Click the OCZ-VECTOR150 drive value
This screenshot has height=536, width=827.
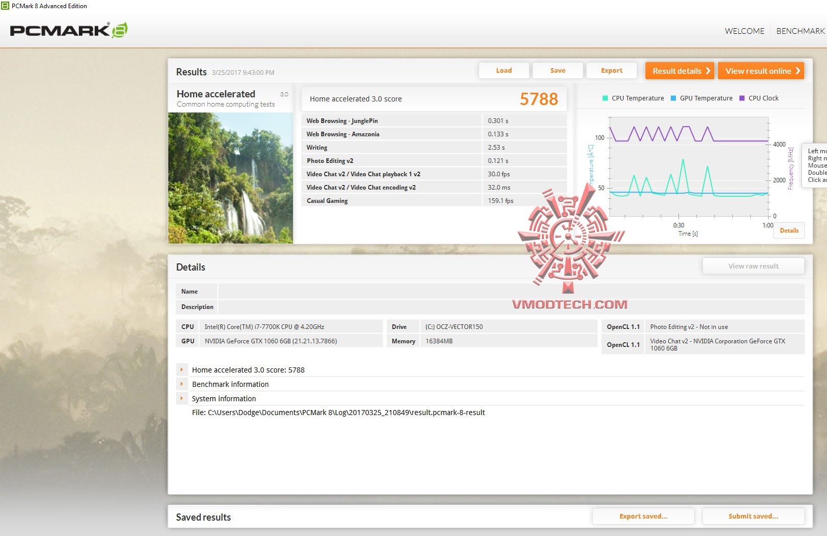454,327
